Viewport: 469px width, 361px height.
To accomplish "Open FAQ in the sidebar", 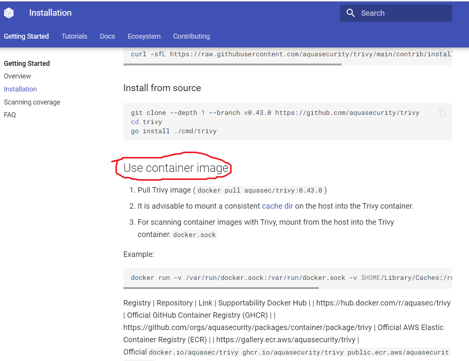I will 10,115.
